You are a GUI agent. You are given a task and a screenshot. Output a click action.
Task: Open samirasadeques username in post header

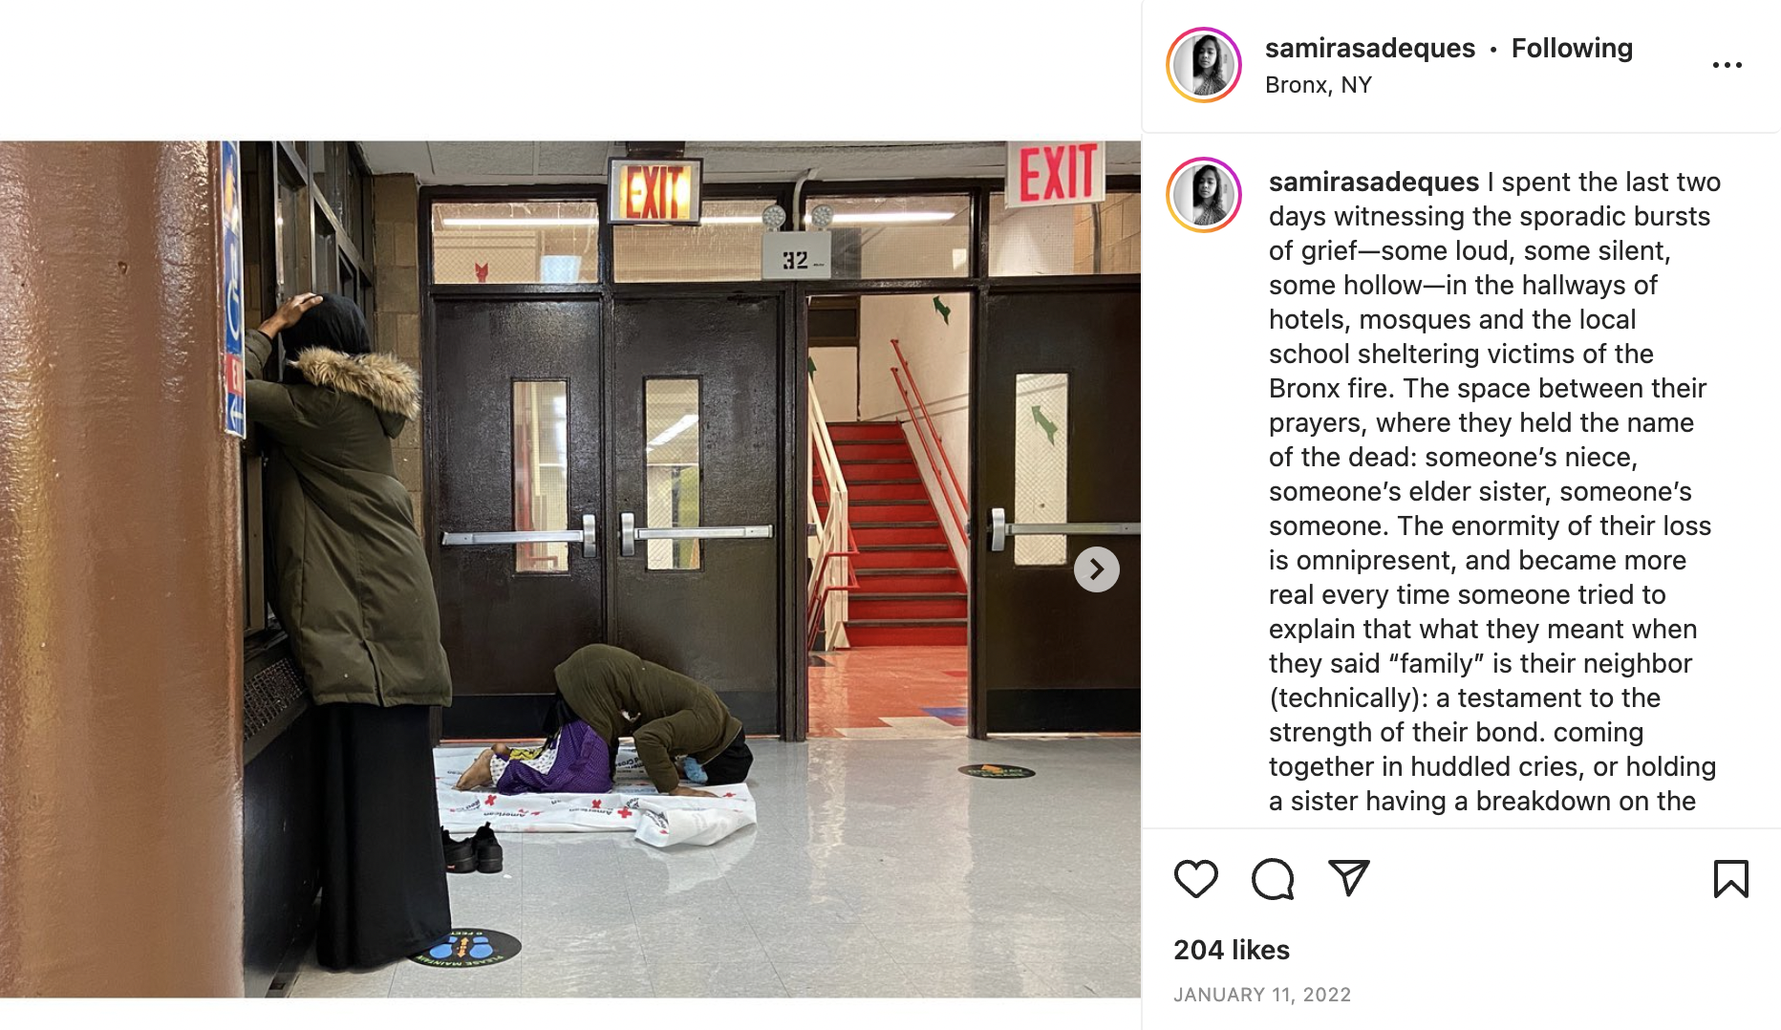click(x=1369, y=48)
